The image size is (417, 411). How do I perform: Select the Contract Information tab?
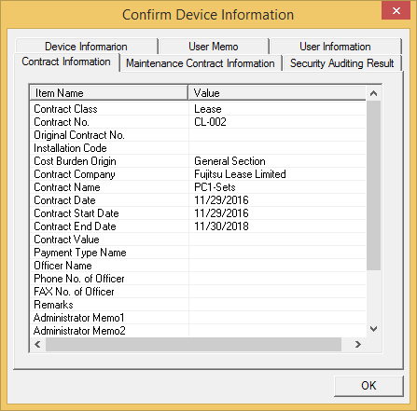click(66, 62)
